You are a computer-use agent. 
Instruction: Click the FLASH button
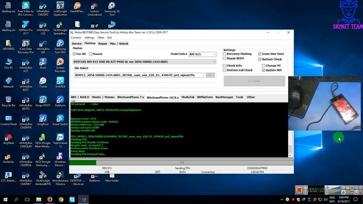[x=254, y=81]
